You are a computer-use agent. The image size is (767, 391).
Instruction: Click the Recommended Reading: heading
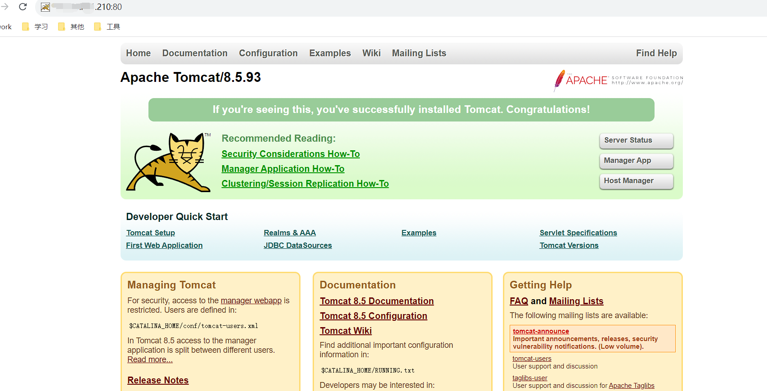pyautogui.click(x=278, y=139)
